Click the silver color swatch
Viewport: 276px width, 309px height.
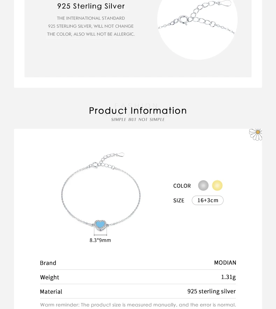203,185
